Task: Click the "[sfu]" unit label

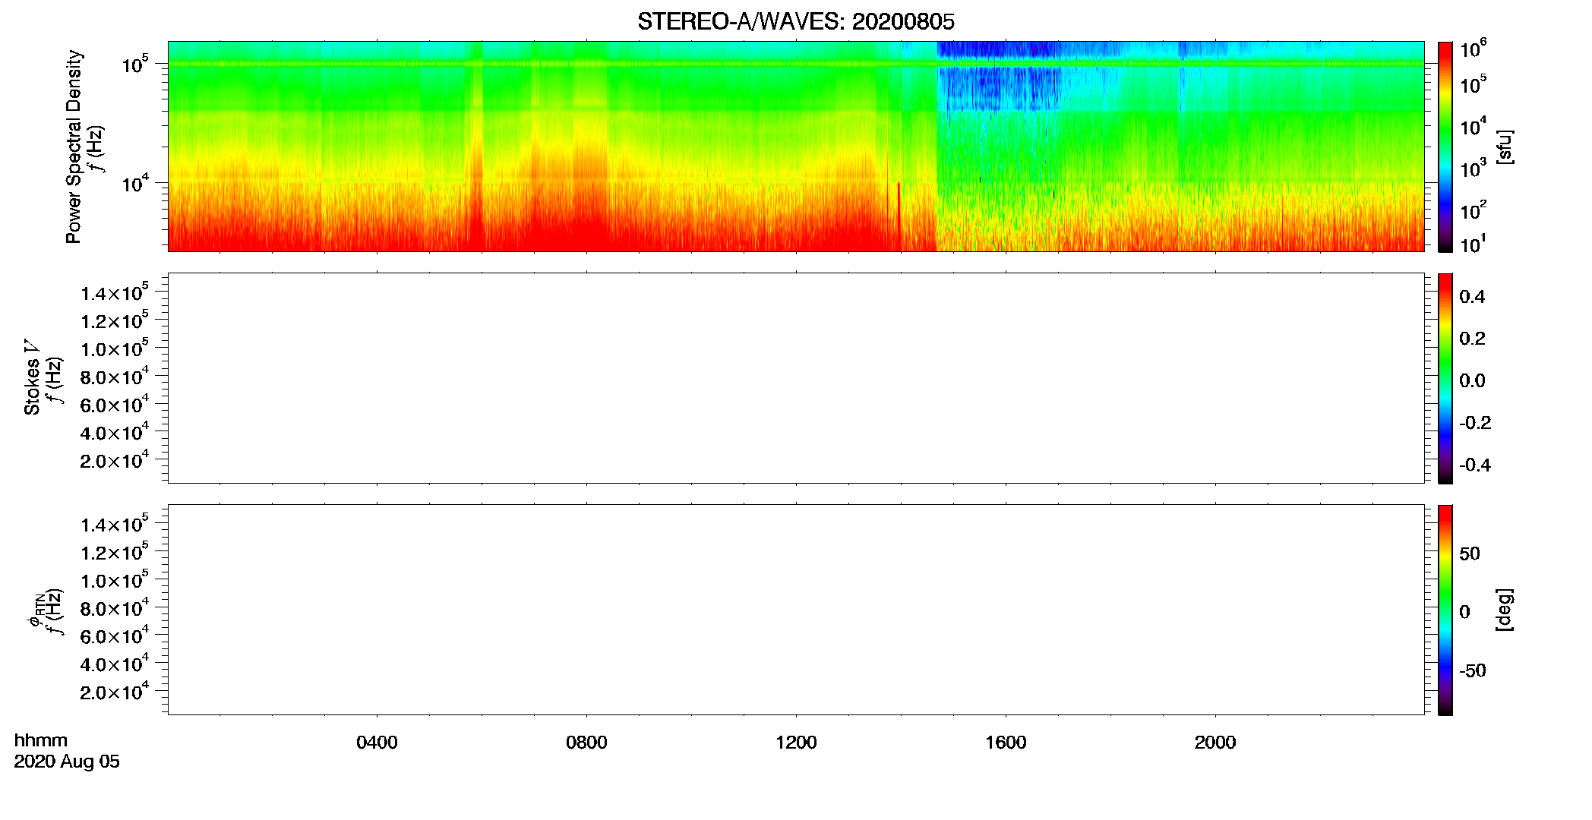Action: click(1505, 147)
